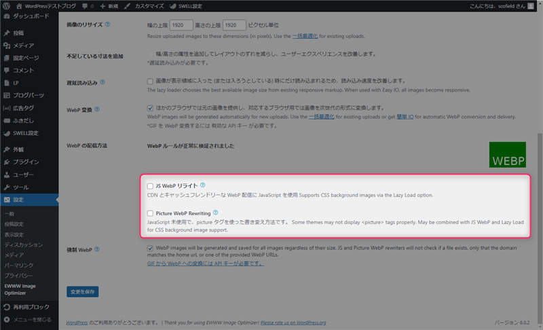Screen dimensions: 543x330
Task: Open EWWW Image Optimizer submenu
Action: tap(20, 289)
